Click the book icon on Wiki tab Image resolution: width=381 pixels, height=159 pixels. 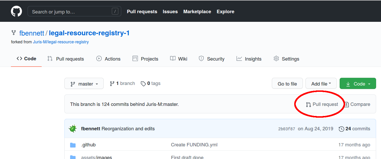173,59
